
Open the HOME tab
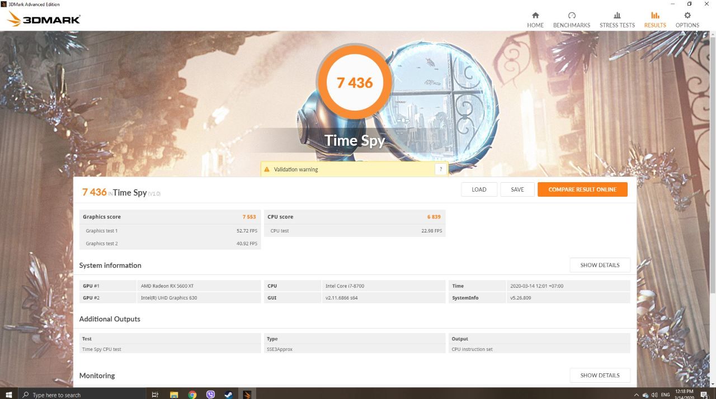click(x=535, y=20)
